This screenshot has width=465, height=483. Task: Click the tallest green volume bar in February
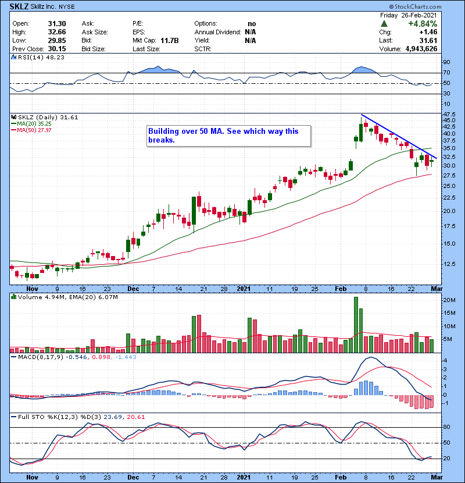356,325
